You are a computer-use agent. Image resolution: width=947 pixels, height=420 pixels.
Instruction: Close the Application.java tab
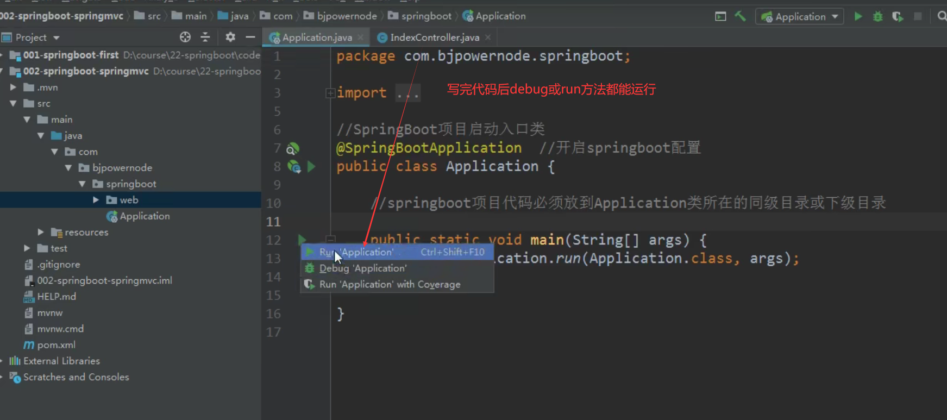(x=360, y=37)
